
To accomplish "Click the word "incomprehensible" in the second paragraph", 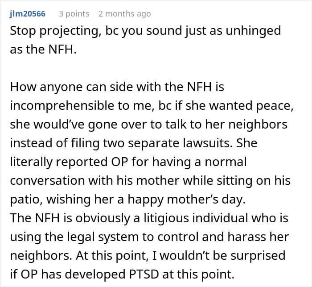I will point(62,106).
